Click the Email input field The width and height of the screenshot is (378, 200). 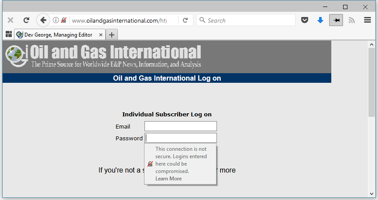[x=181, y=126]
